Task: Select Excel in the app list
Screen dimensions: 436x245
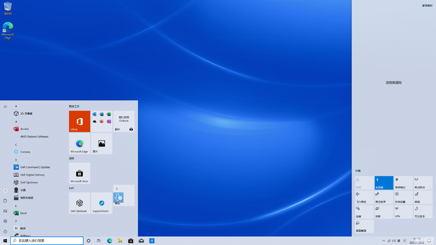Action: (23, 213)
